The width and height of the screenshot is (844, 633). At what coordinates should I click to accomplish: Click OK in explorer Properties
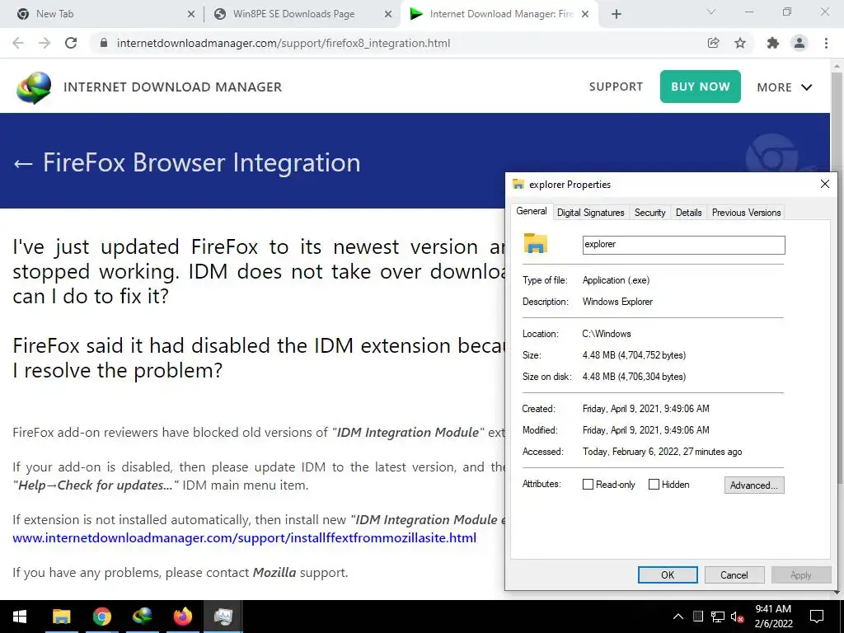pos(668,574)
